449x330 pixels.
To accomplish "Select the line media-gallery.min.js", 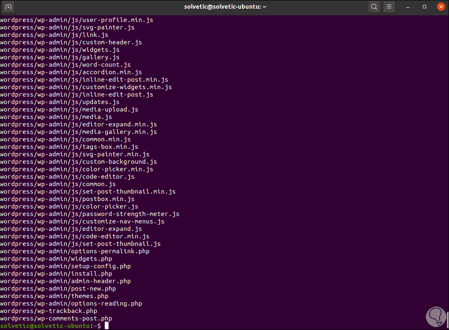I will pyautogui.click(x=79, y=132).
